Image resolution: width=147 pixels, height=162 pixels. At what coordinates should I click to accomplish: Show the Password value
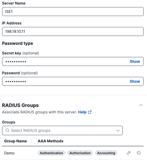[x=135, y=81]
